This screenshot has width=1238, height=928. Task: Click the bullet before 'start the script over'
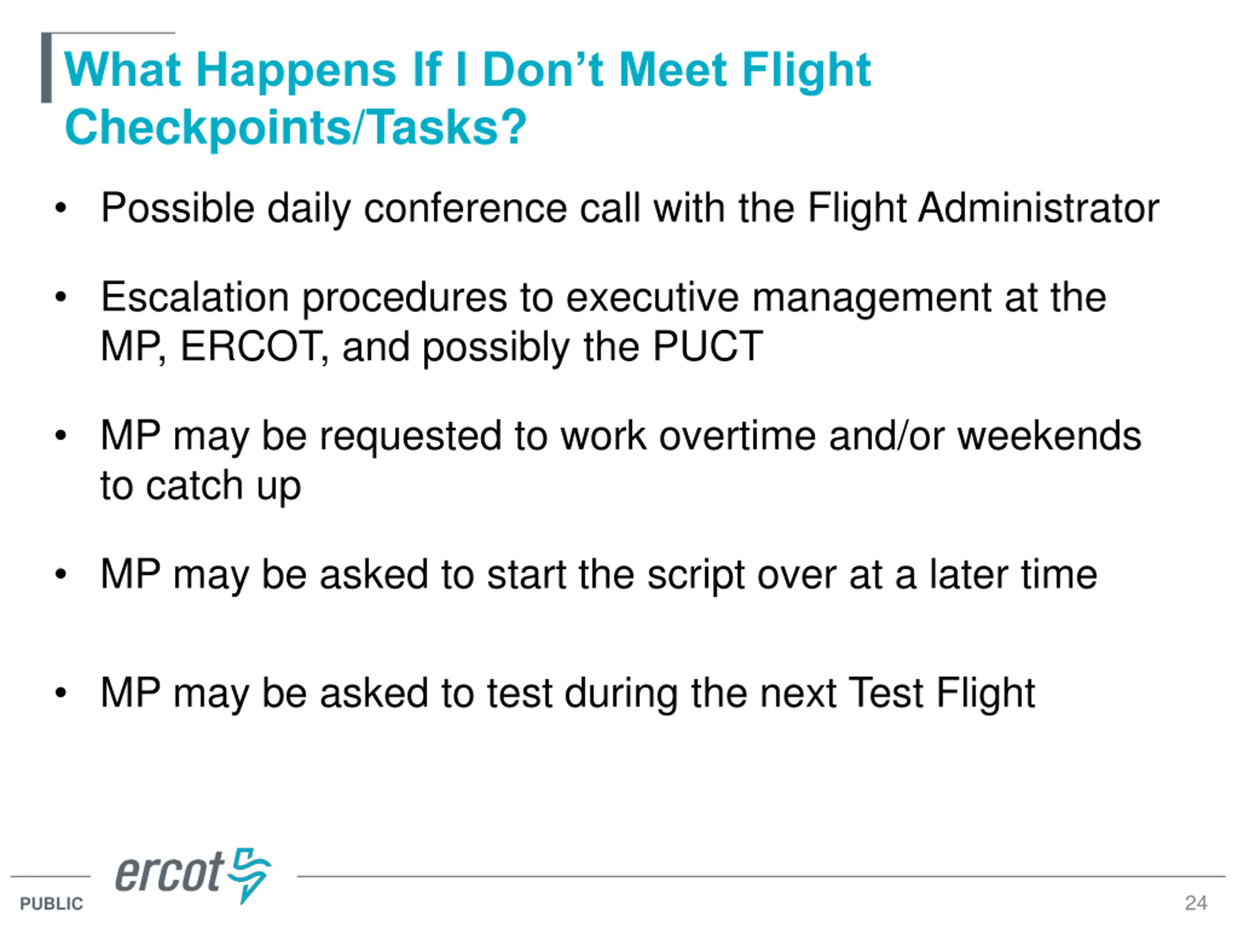click(x=60, y=575)
